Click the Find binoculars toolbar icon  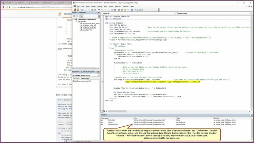[95, 10]
